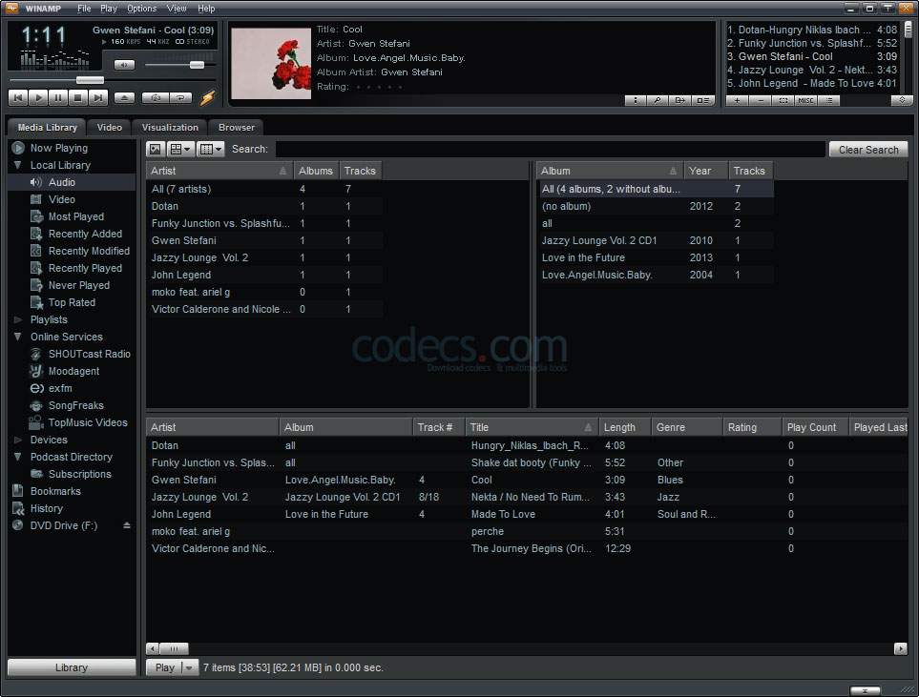This screenshot has height=697, width=919.
Task: Adjust the volume slider
Action: pos(197,65)
